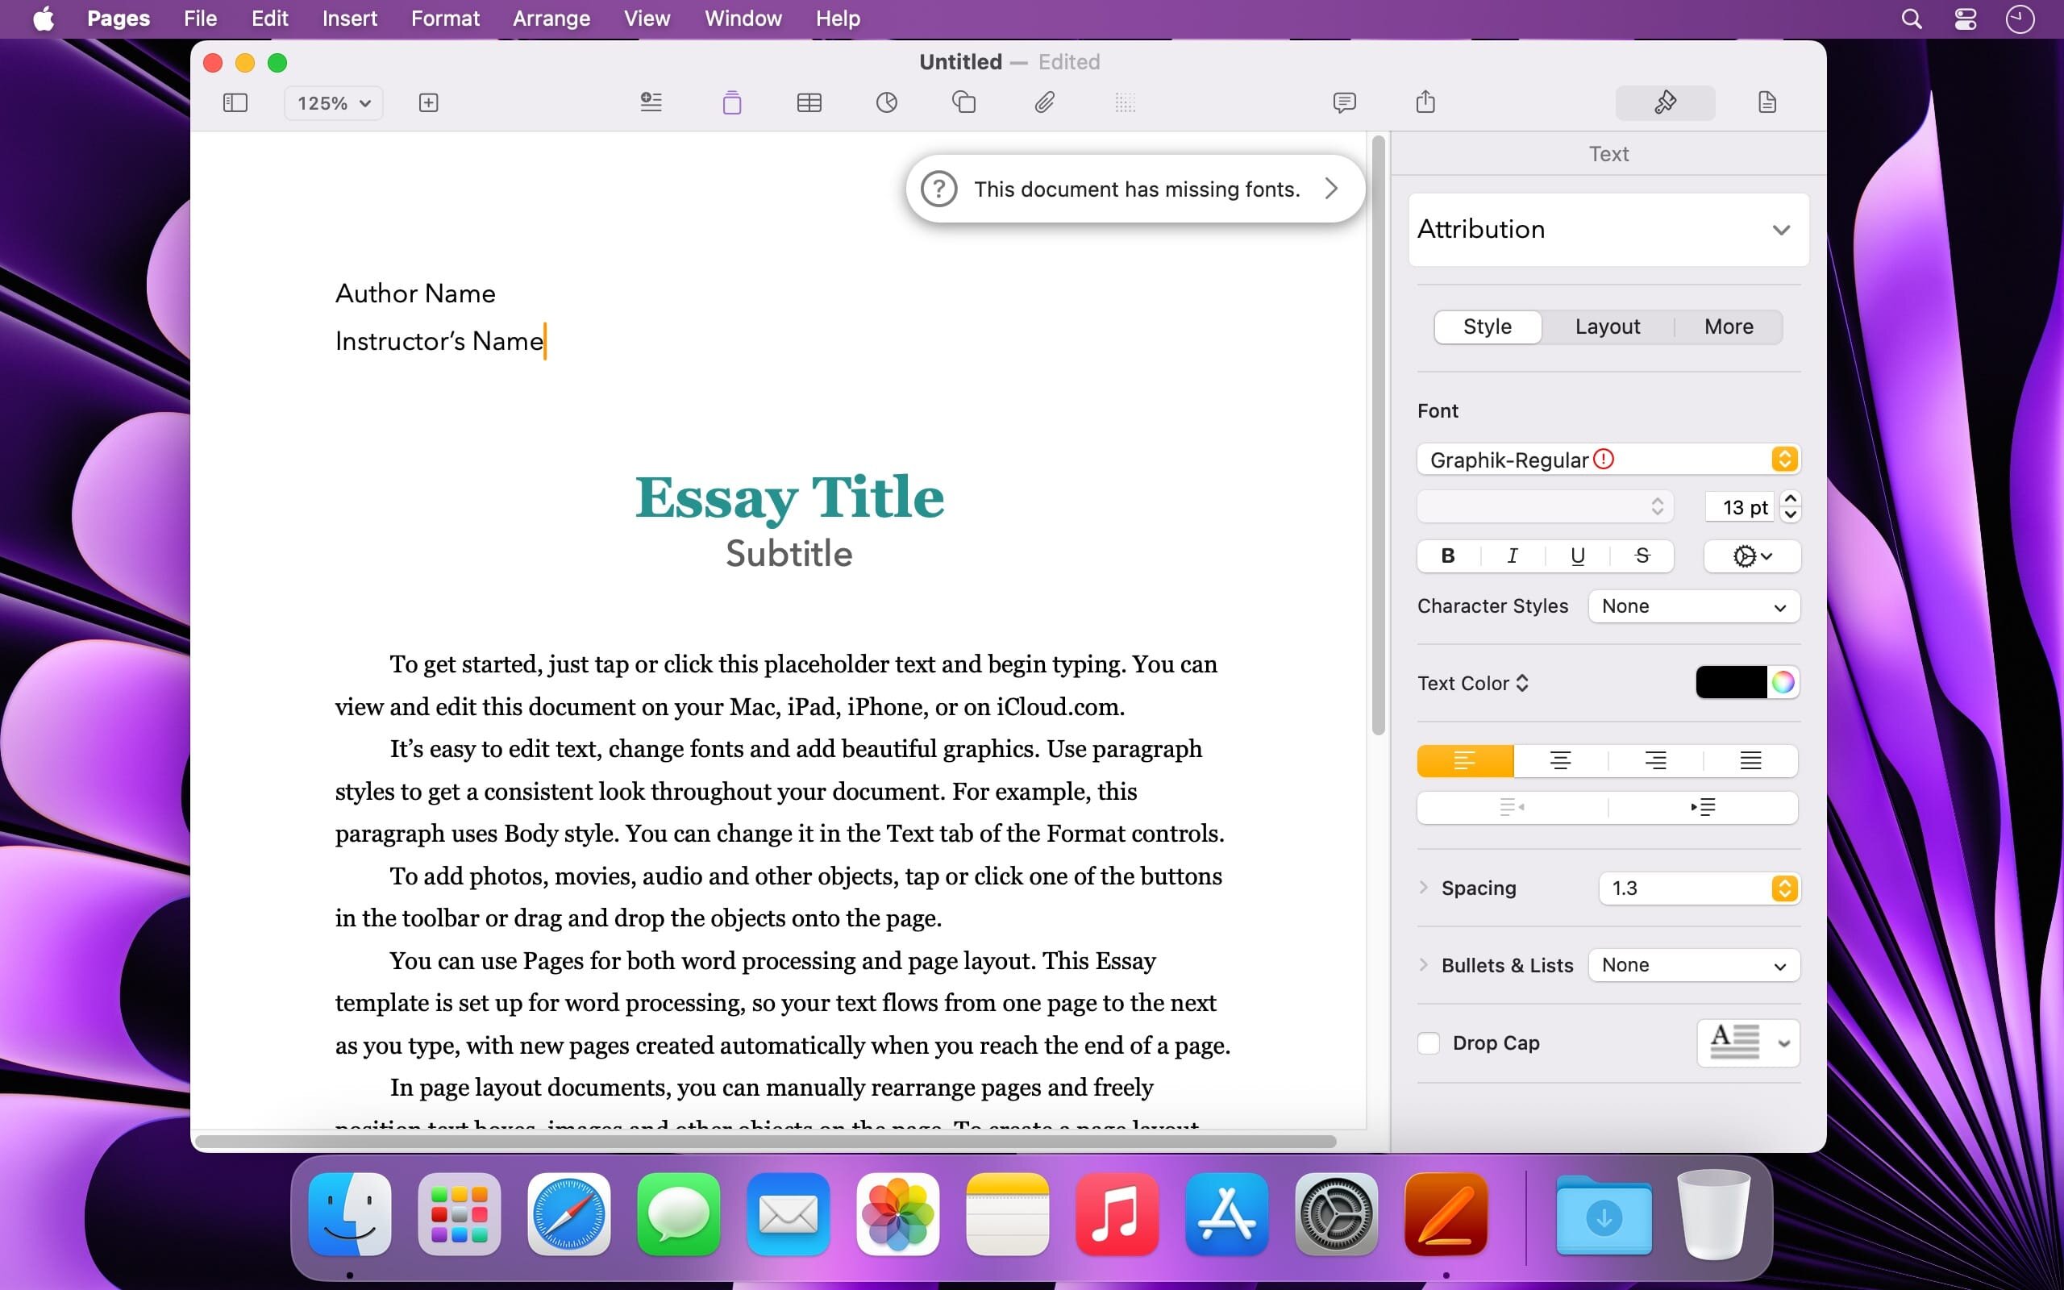The width and height of the screenshot is (2064, 1290).
Task: Click the Add Page icon
Action: click(428, 103)
